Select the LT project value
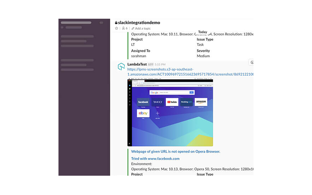The width and height of the screenshot is (312, 195). coord(133,45)
